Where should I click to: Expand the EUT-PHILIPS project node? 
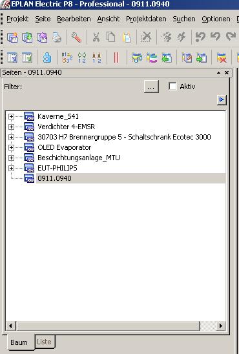click(11, 168)
